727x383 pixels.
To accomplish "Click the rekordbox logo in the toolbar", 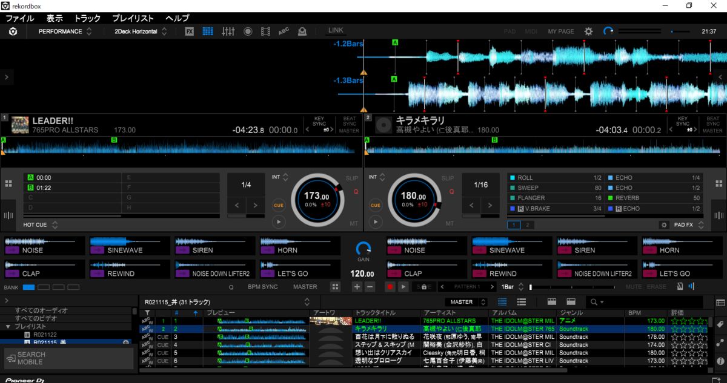I will pyautogui.click(x=13, y=31).
